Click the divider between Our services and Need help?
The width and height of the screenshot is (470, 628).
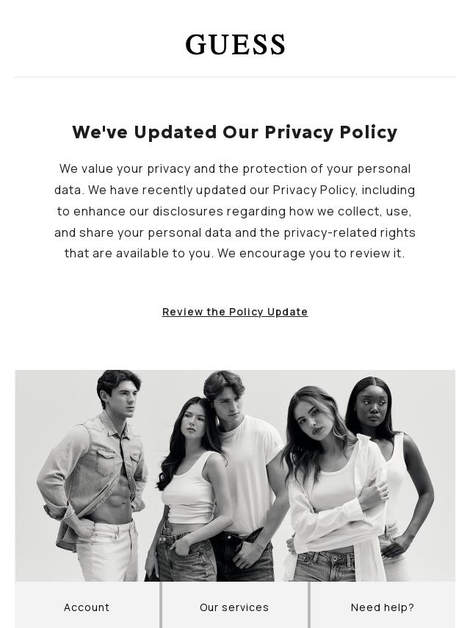pos(309,604)
